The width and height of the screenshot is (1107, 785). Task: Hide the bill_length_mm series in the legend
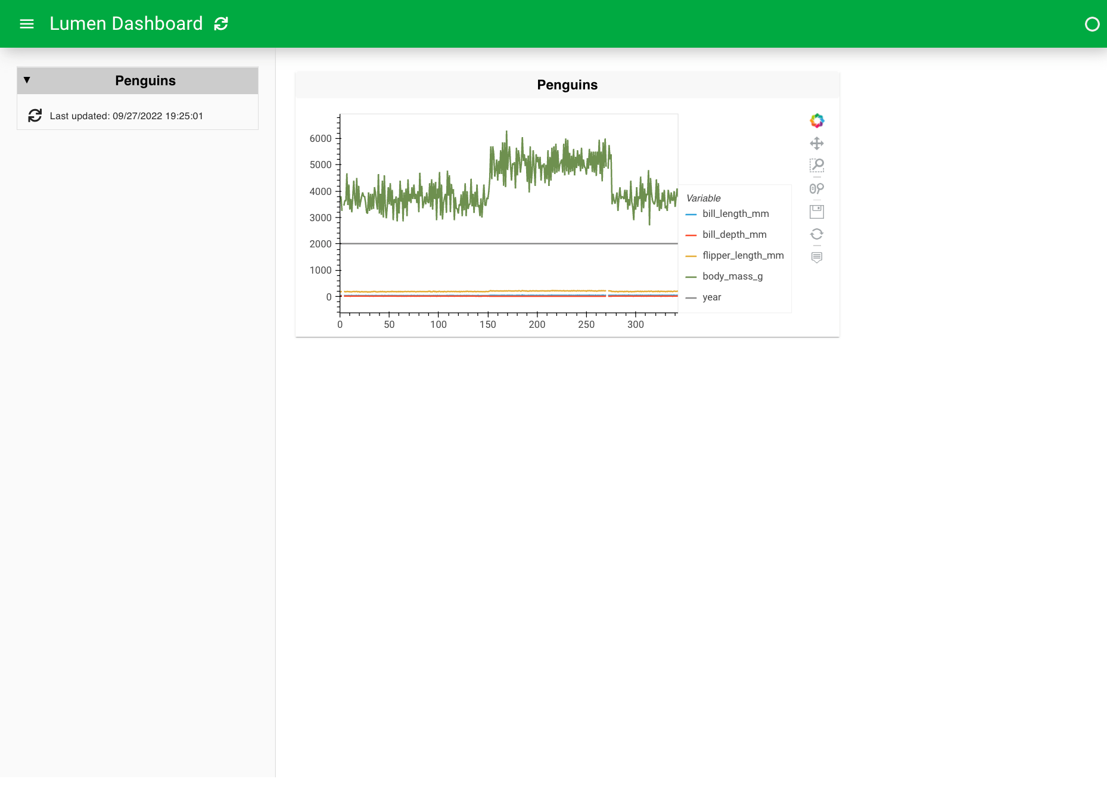[x=735, y=213]
